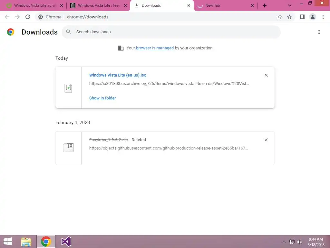Click the organization building icon
330x248 pixels.
click(x=121, y=48)
